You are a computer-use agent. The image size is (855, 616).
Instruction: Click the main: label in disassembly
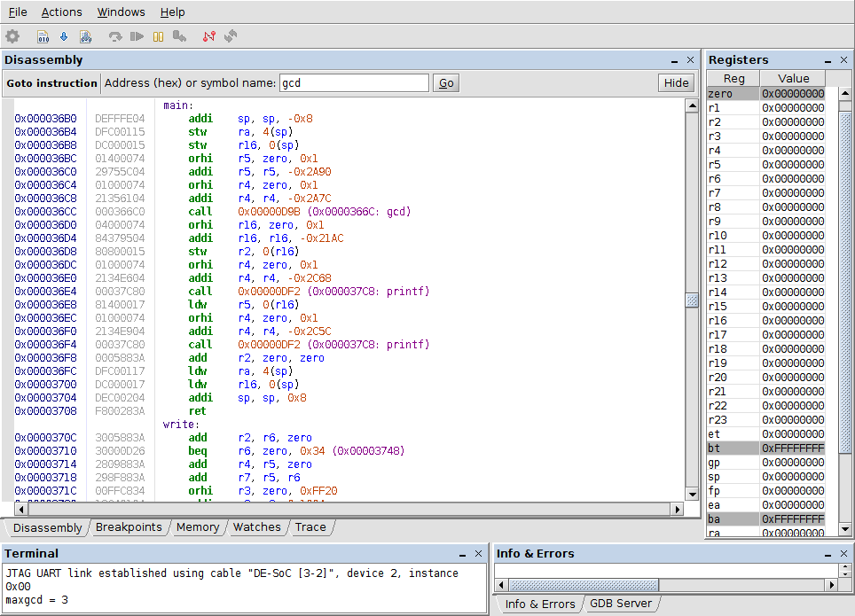click(x=178, y=105)
